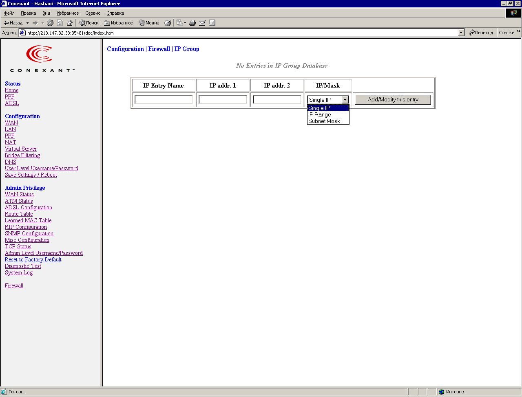Image resolution: width=522 pixels, height=397 pixels.
Task: Click the Переход go button
Action: (481, 33)
